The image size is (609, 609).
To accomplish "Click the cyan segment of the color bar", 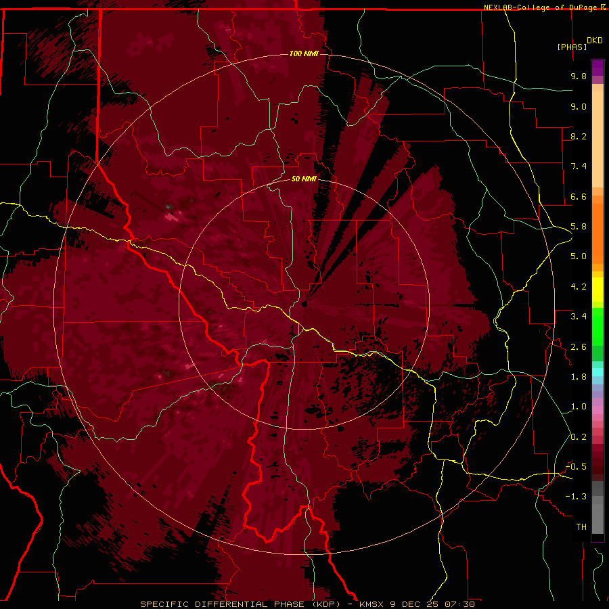I will [597, 372].
